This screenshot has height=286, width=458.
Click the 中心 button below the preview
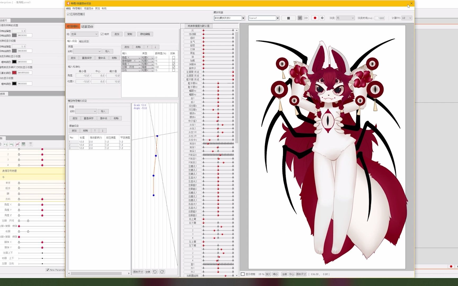[292, 274]
